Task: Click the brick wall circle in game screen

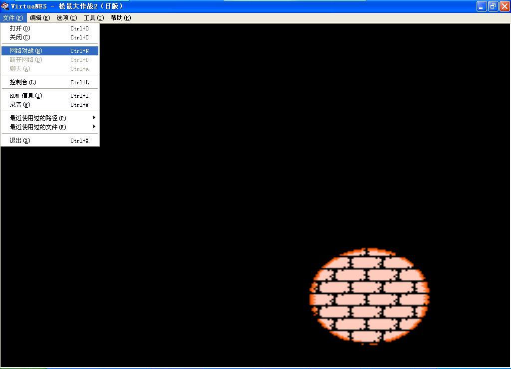Action: pyautogui.click(x=369, y=296)
